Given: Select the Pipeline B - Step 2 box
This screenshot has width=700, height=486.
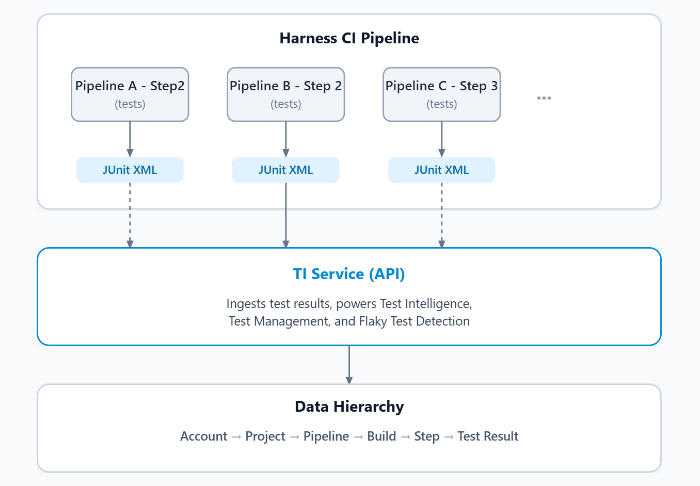Looking at the screenshot, I should pos(286,94).
